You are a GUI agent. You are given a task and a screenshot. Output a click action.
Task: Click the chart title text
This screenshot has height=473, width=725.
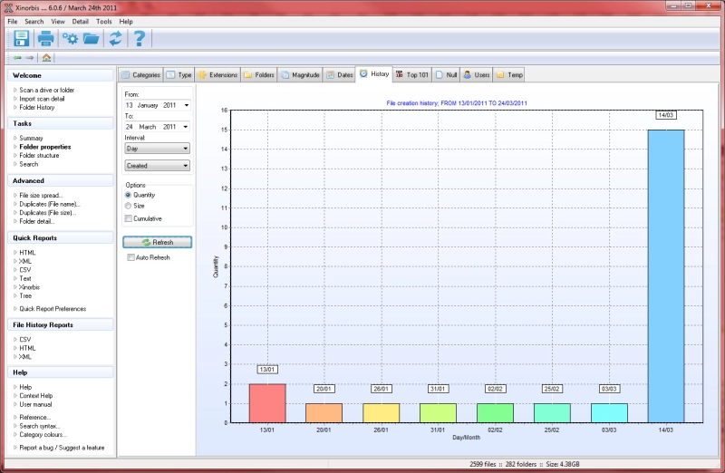457,103
